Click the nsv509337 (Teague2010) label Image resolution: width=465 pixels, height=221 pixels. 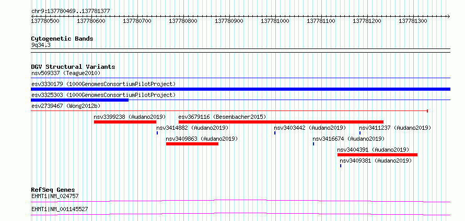(66, 73)
